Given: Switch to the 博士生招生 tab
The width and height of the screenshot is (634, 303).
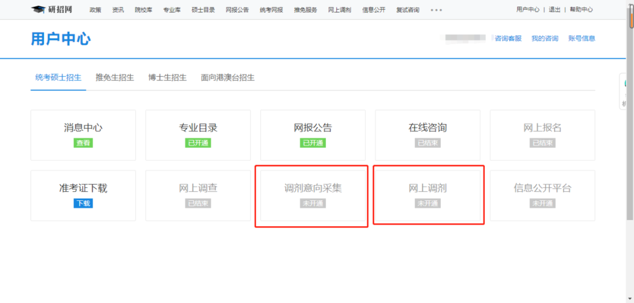Looking at the screenshot, I should pyautogui.click(x=167, y=78).
